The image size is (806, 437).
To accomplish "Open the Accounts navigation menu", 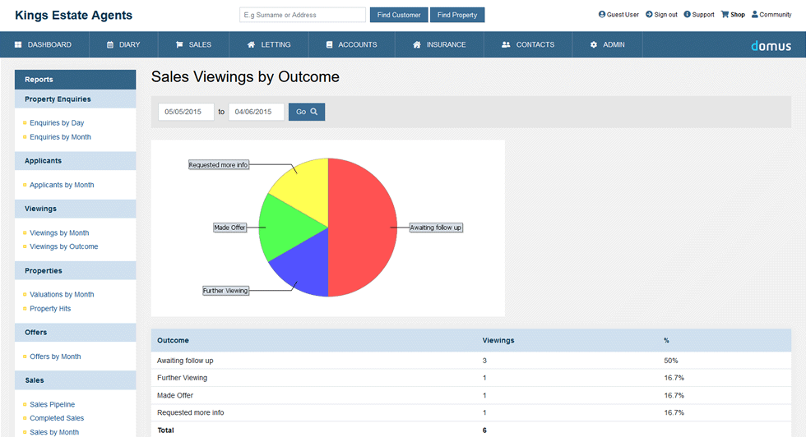I will coord(351,45).
